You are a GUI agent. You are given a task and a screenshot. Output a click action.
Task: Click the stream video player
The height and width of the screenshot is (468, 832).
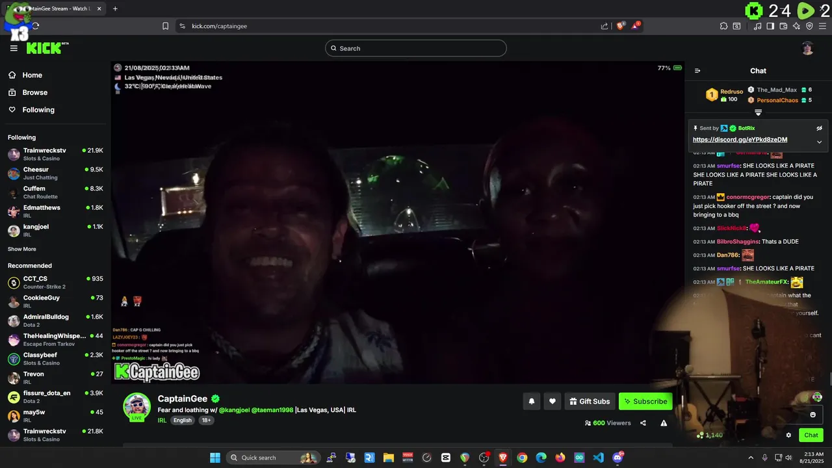397,222
